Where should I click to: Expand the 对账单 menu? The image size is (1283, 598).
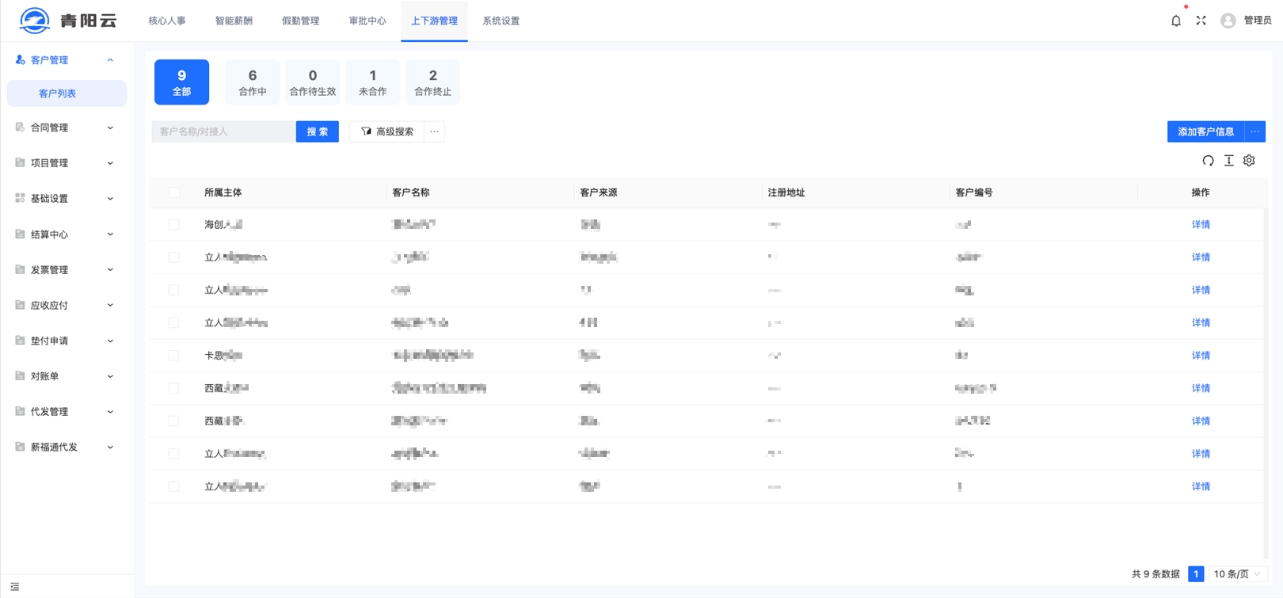(110, 376)
